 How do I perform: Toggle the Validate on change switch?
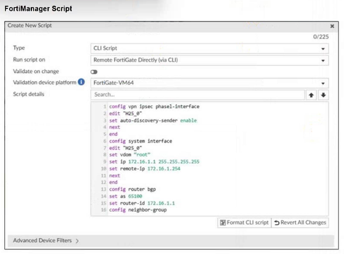[94, 72]
